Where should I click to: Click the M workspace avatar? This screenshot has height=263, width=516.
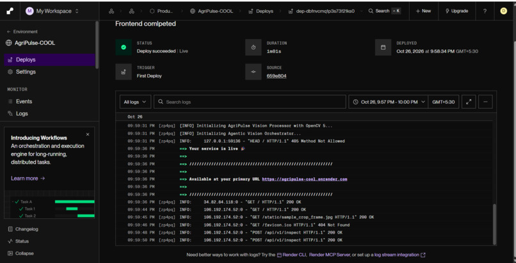pos(29,11)
